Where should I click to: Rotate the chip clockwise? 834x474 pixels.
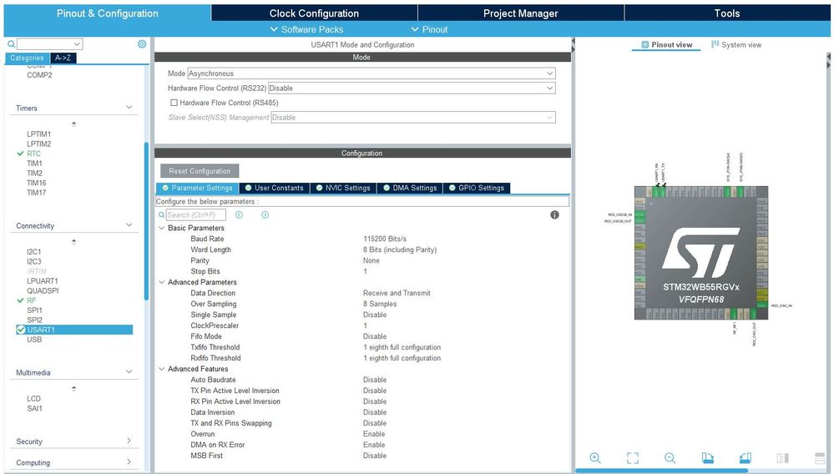tap(707, 457)
